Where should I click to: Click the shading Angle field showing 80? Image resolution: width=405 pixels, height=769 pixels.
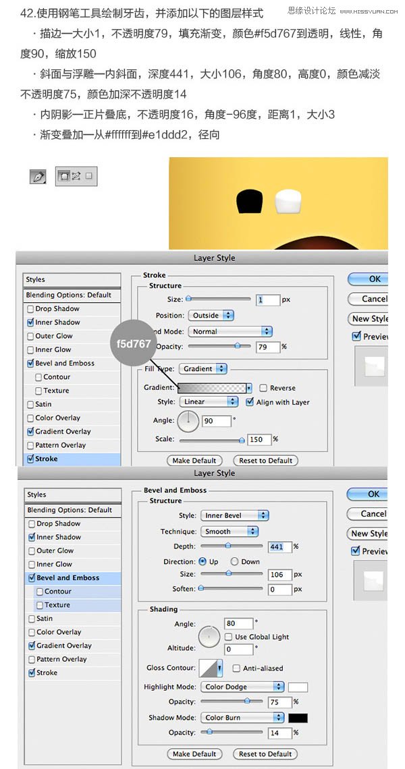tap(238, 624)
